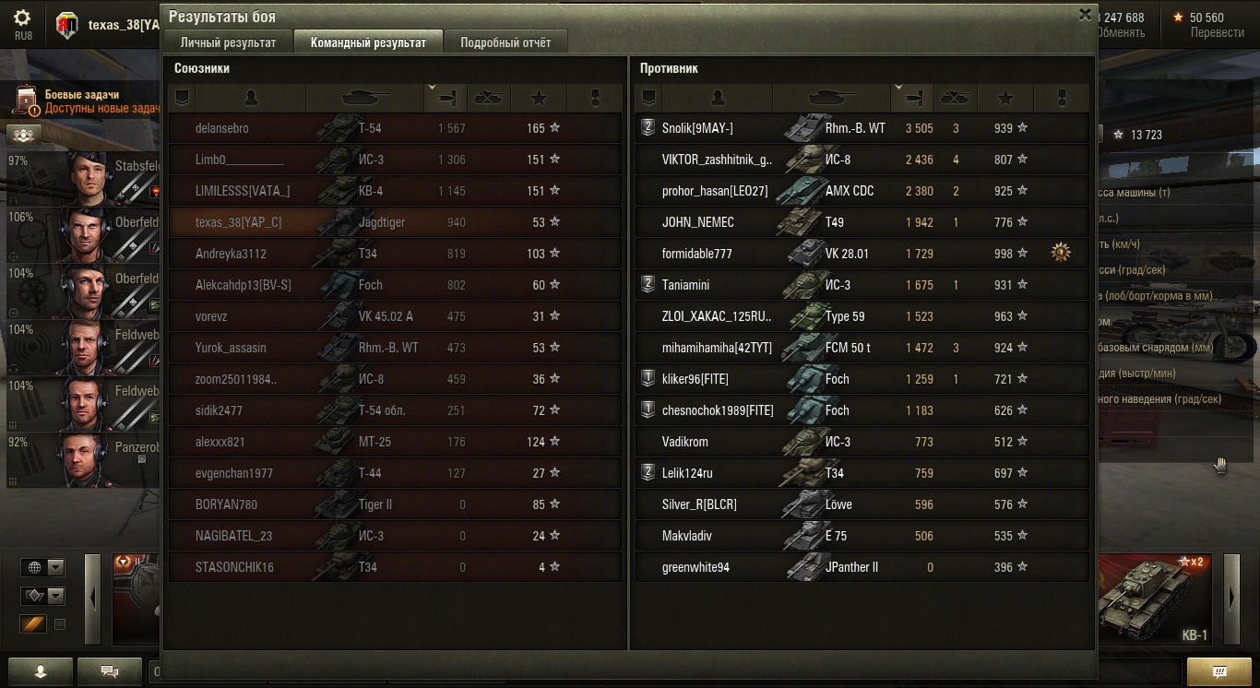Select enemy player chesnochok1989[FITE] row

(x=862, y=410)
